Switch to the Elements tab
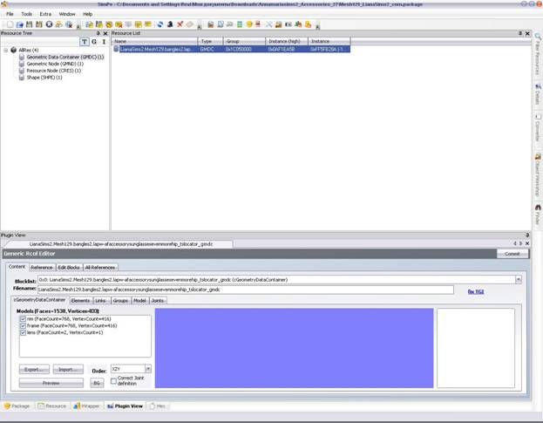 pos(80,300)
